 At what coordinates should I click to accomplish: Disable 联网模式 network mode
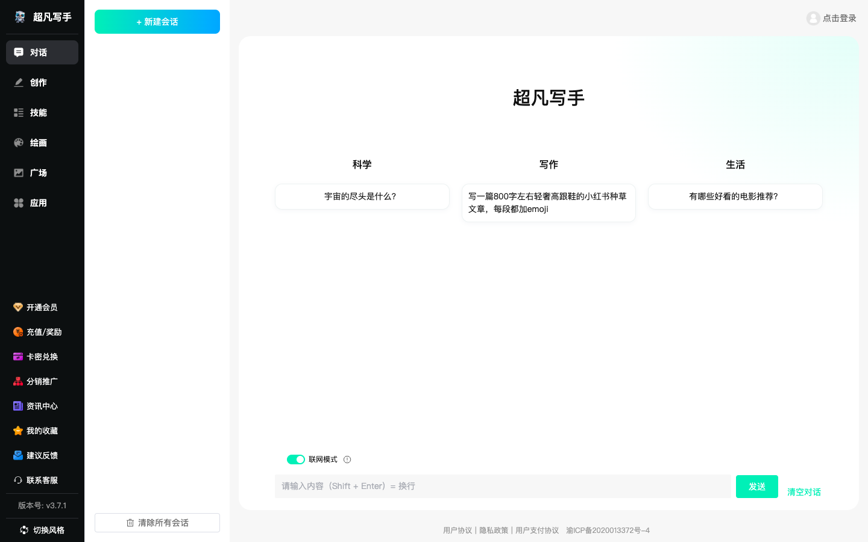click(x=295, y=459)
